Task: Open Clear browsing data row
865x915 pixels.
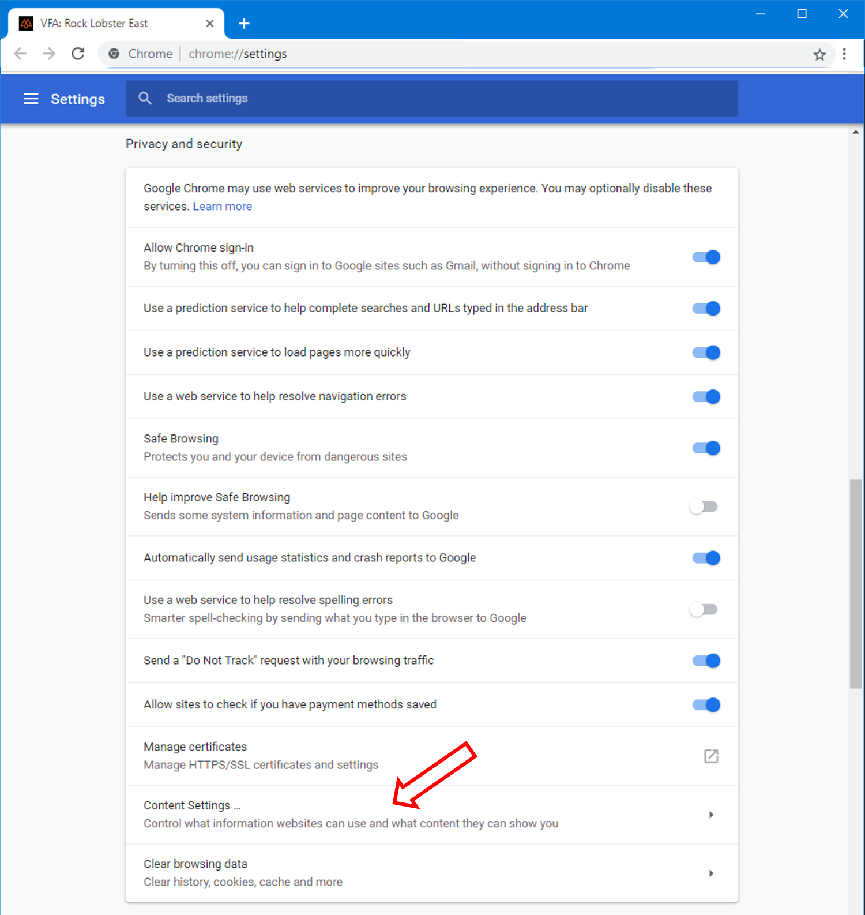Action: pos(432,873)
